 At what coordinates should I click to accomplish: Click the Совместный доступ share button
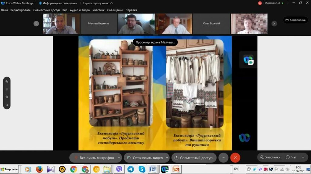[194, 158]
